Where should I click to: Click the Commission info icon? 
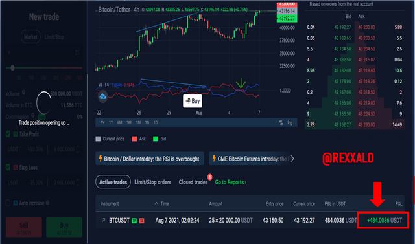point(33,115)
